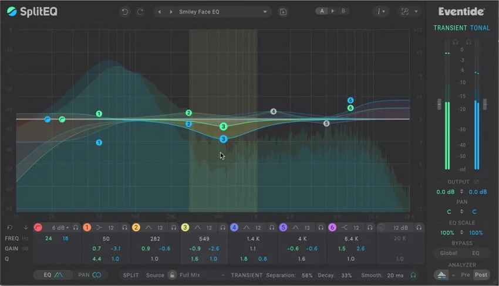Click the band 6 magenta enable button
Viewport: 499px width, 286px height.
pyautogui.click(x=332, y=227)
